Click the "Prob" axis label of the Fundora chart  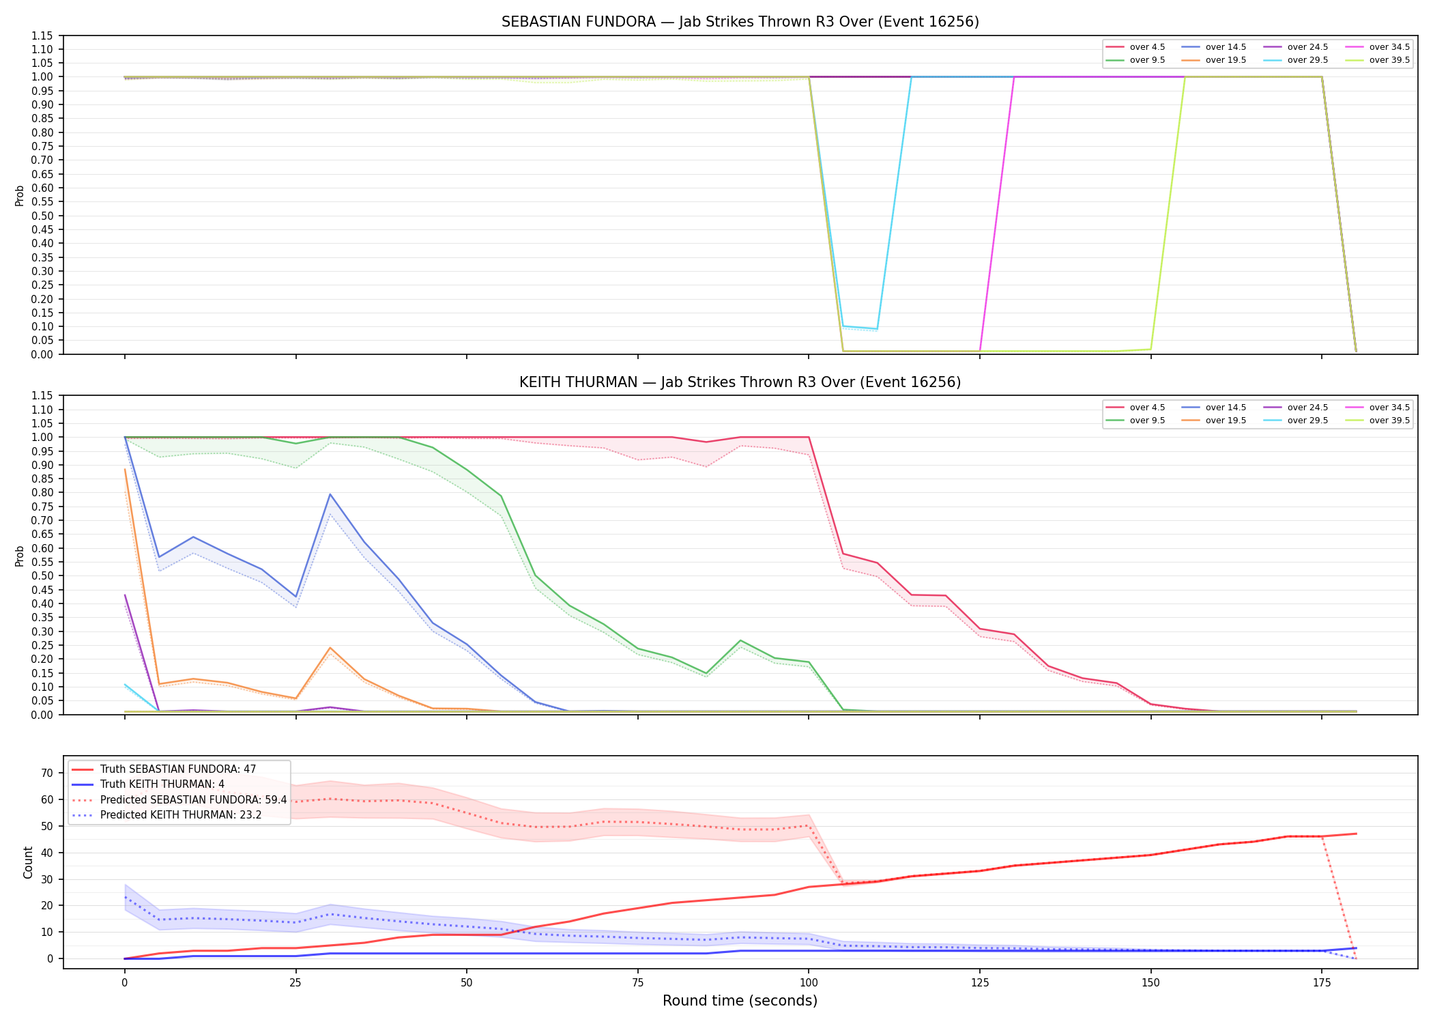pos(20,195)
